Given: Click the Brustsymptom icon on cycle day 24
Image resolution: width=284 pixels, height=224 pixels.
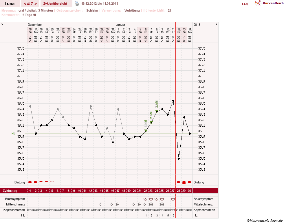Looking at the screenshot, I should point(157,199).
